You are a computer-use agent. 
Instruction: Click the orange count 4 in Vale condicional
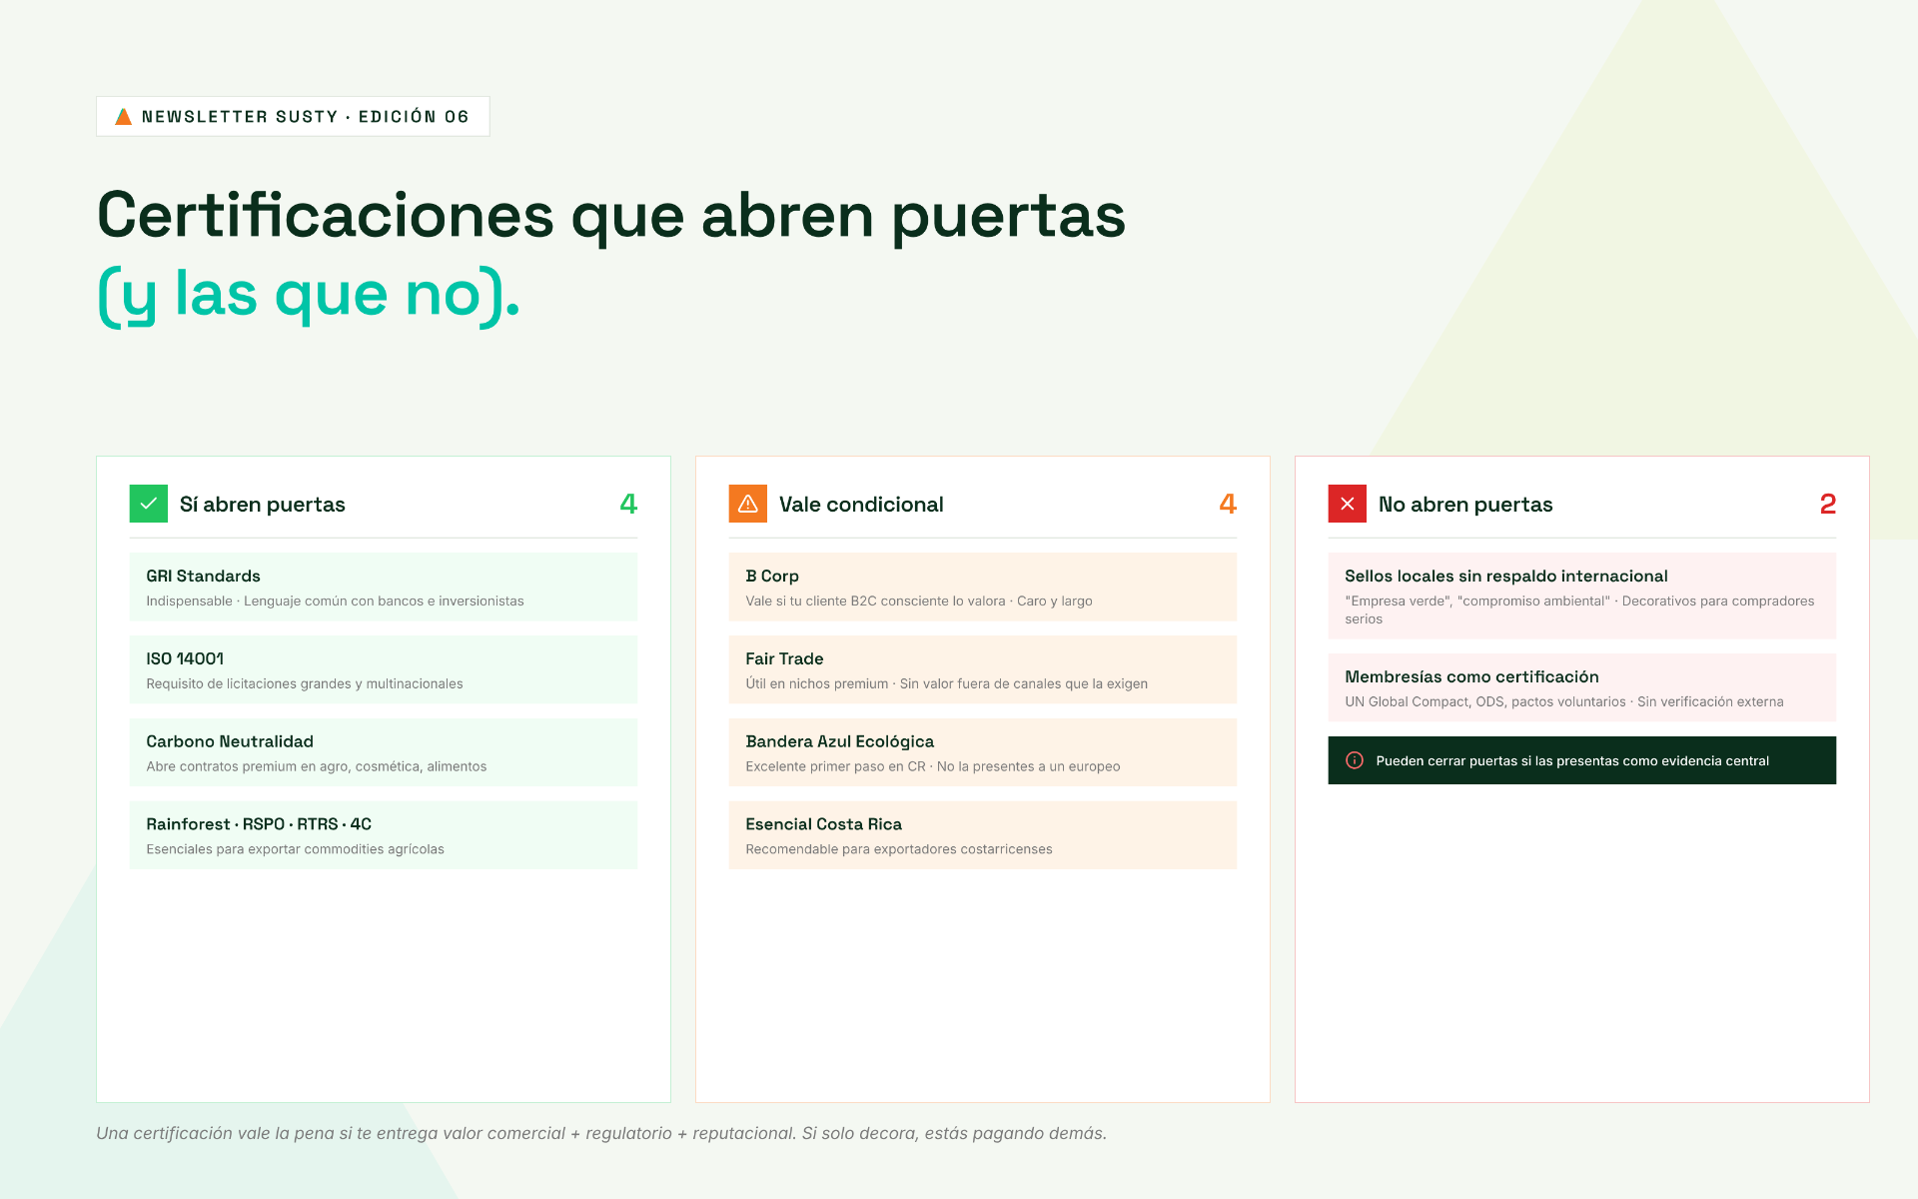(1228, 504)
